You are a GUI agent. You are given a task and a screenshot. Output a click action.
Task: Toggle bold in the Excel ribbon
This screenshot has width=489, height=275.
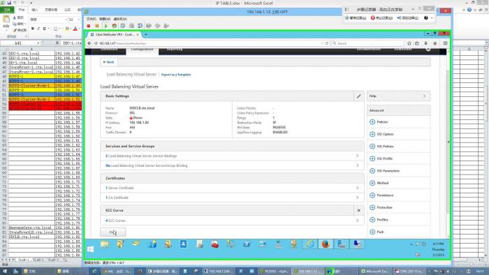(x=32, y=29)
